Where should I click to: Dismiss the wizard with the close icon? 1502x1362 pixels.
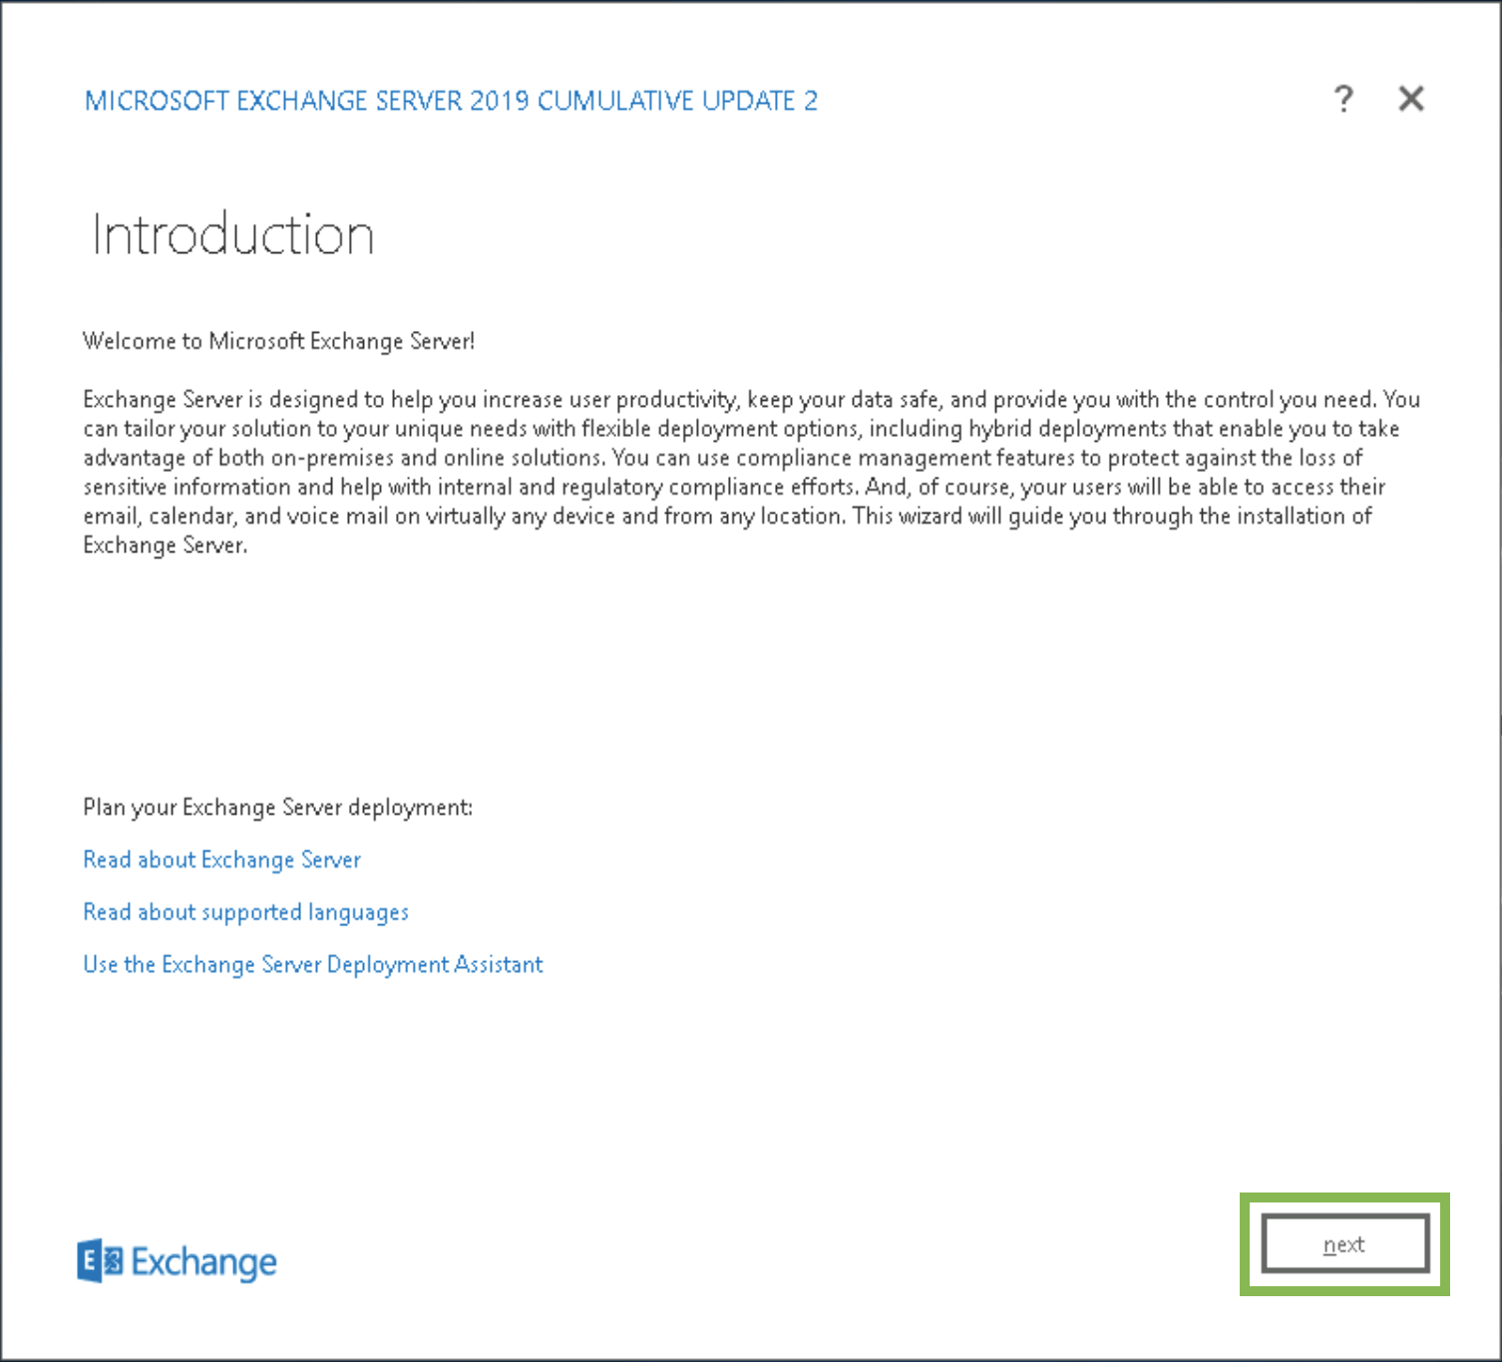point(1410,99)
